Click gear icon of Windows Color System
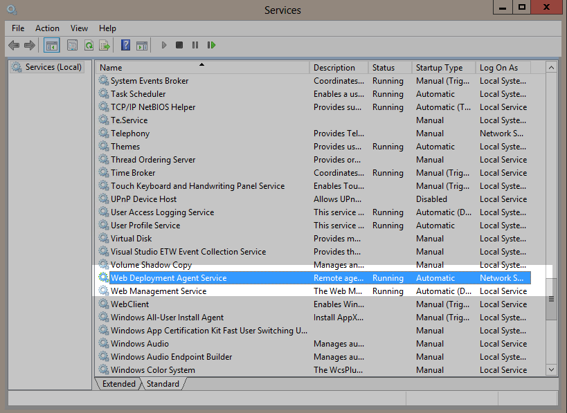567x413 pixels. tap(104, 369)
